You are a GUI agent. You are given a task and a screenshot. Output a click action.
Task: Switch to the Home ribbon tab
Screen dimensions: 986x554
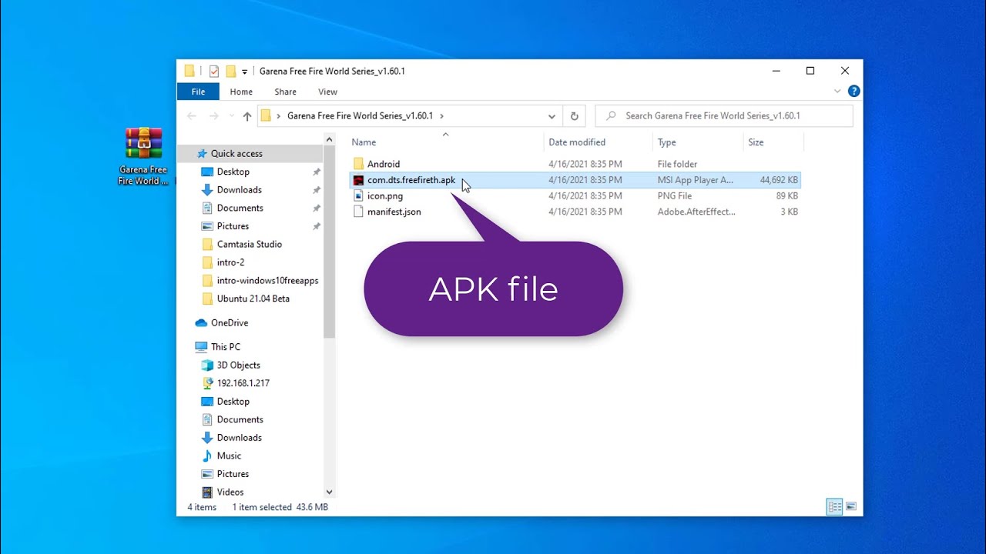coord(241,92)
